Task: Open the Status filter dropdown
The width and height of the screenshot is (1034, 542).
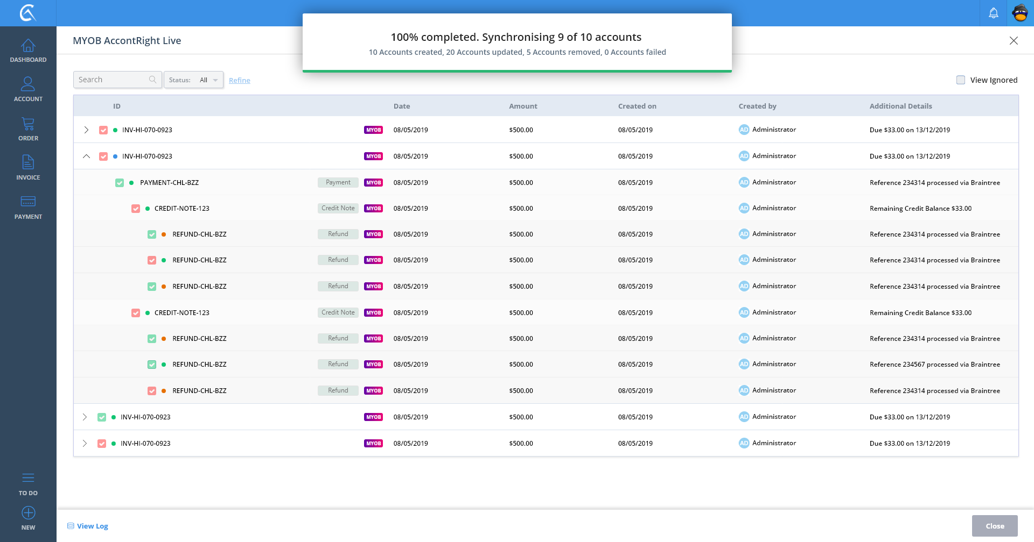Action: coord(194,80)
